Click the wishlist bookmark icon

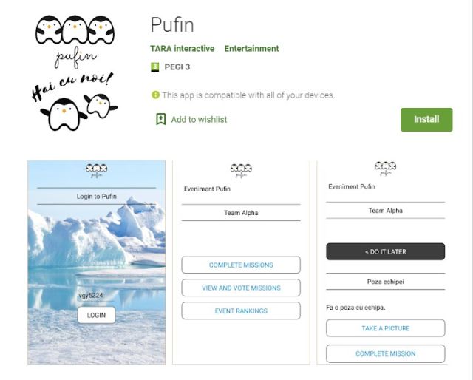coord(160,119)
